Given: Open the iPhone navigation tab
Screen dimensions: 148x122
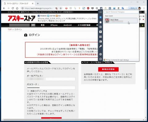Looking at the screenshot, I should (x=54, y=25).
